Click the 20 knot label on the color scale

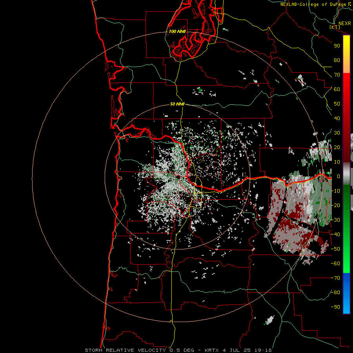click(x=337, y=147)
